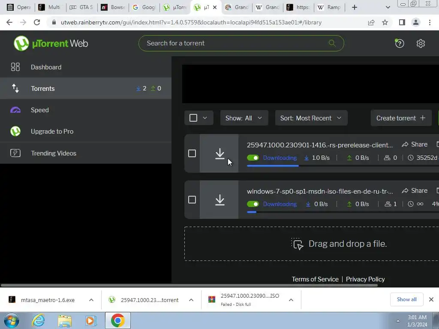Expand the tab search chevron
The width and height of the screenshot is (439, 329).
(388, 7)
